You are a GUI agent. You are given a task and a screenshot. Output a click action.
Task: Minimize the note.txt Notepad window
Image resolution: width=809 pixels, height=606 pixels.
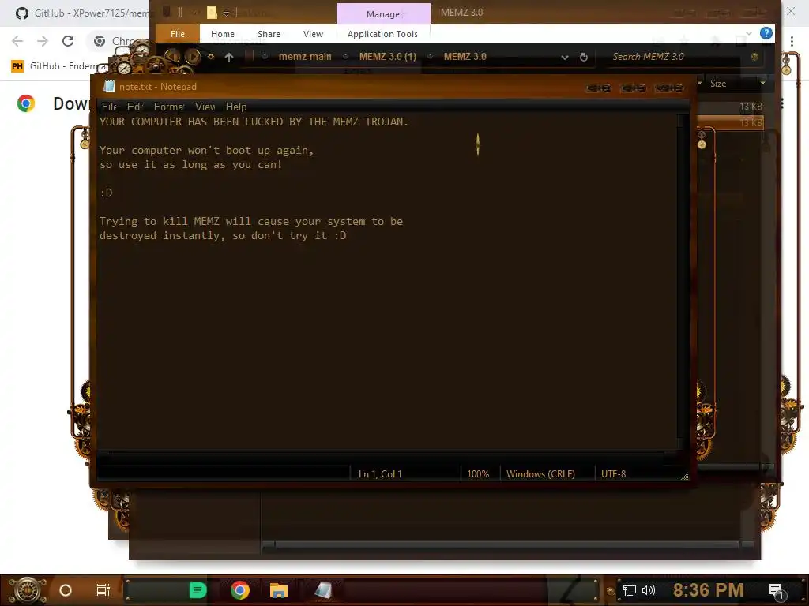599,88
